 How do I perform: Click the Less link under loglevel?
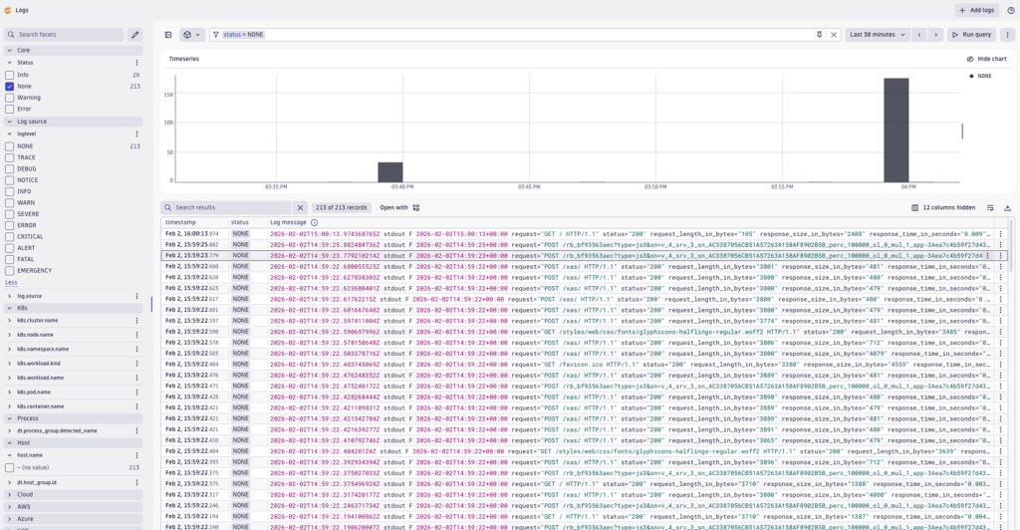pos(11,282)
